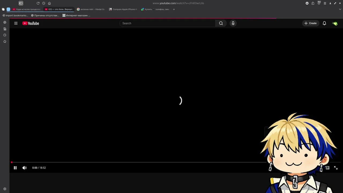Switch to the 'iOS — это боль' tab
Viewport: 343px width, 193px height.
[59, 9]
